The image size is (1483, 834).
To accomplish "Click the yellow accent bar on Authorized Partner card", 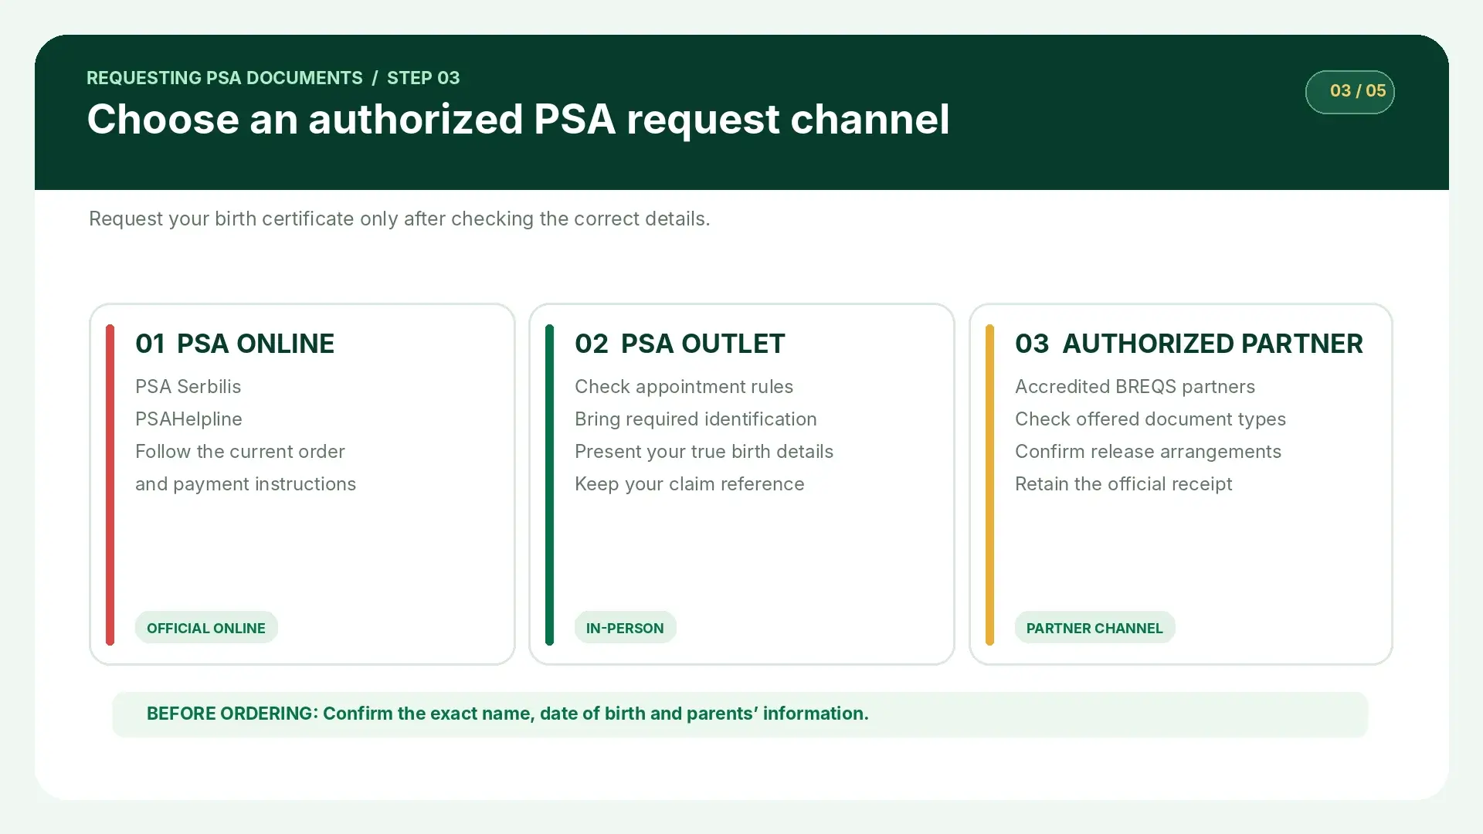I will (989, 484).
